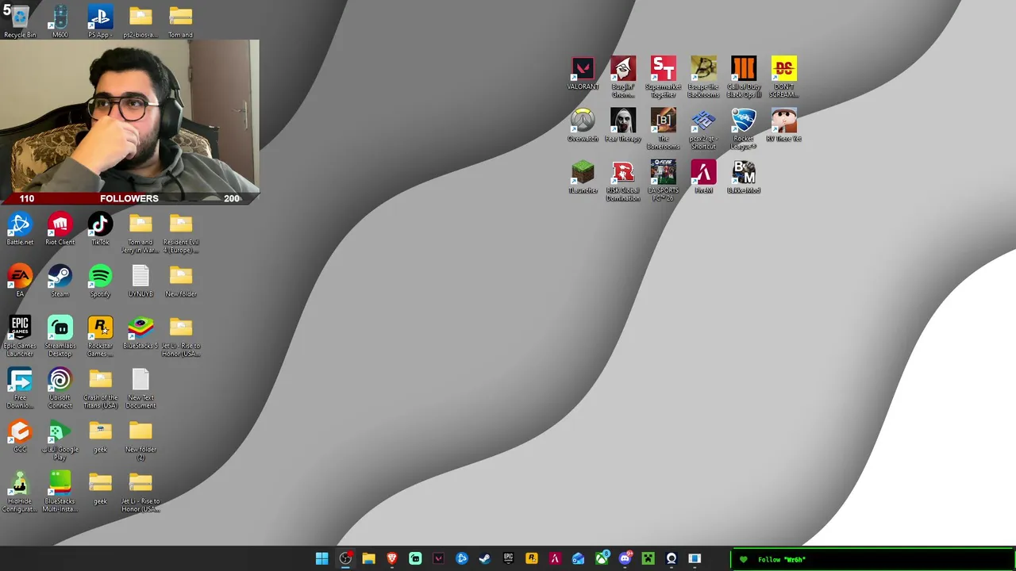
Task: Open the Recycle Bin desktop icon
Action: pos(20,21)
